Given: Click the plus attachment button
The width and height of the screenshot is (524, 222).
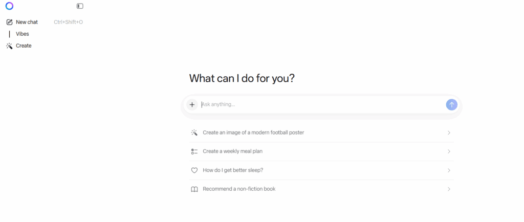Looking at the screenshot, I should tap(192, 104).
